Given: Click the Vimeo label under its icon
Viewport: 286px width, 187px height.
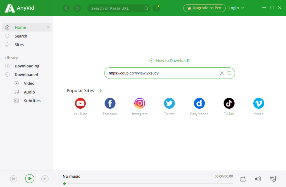Looking at the screenshot, I should point(259,114).
